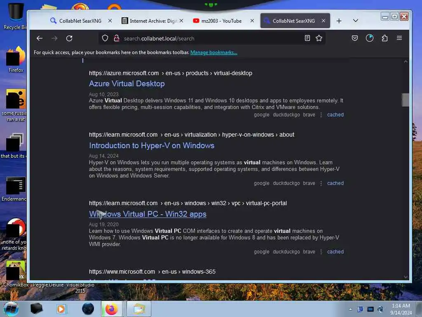Click the hyper-v-on-windows about URL text
The height and width of the screenshot is (317, 422).
pos(192,135)
